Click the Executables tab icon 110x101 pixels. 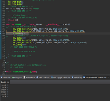[37, 77]
